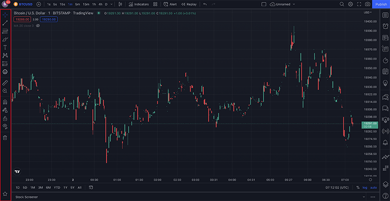Select the D daily timeframe

tap(106, 4)
